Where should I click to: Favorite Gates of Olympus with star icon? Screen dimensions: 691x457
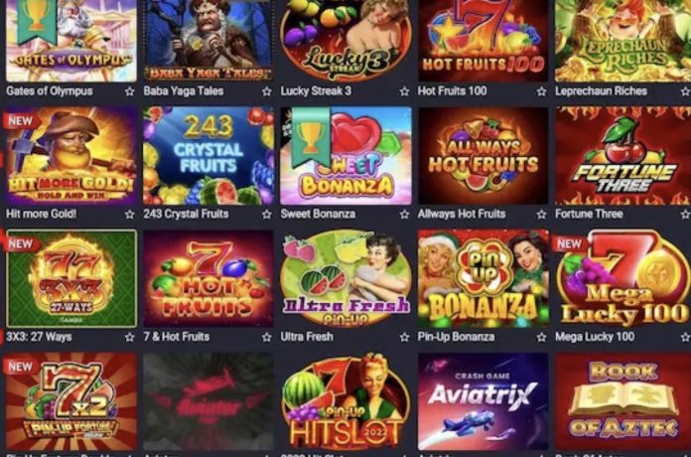(x=129, y=91)
